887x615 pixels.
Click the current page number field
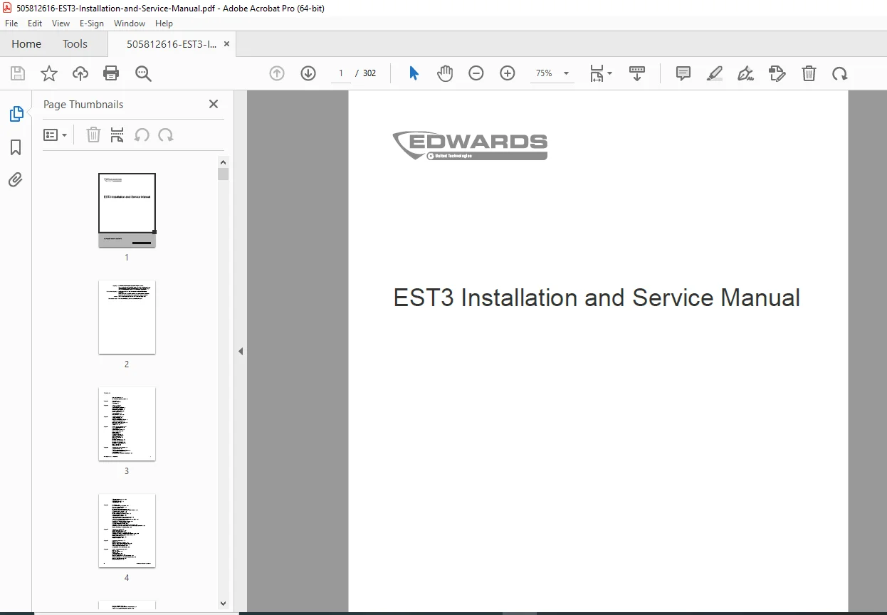coord(341,73)
